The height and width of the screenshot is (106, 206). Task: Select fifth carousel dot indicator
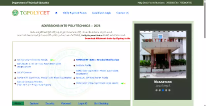169,90
